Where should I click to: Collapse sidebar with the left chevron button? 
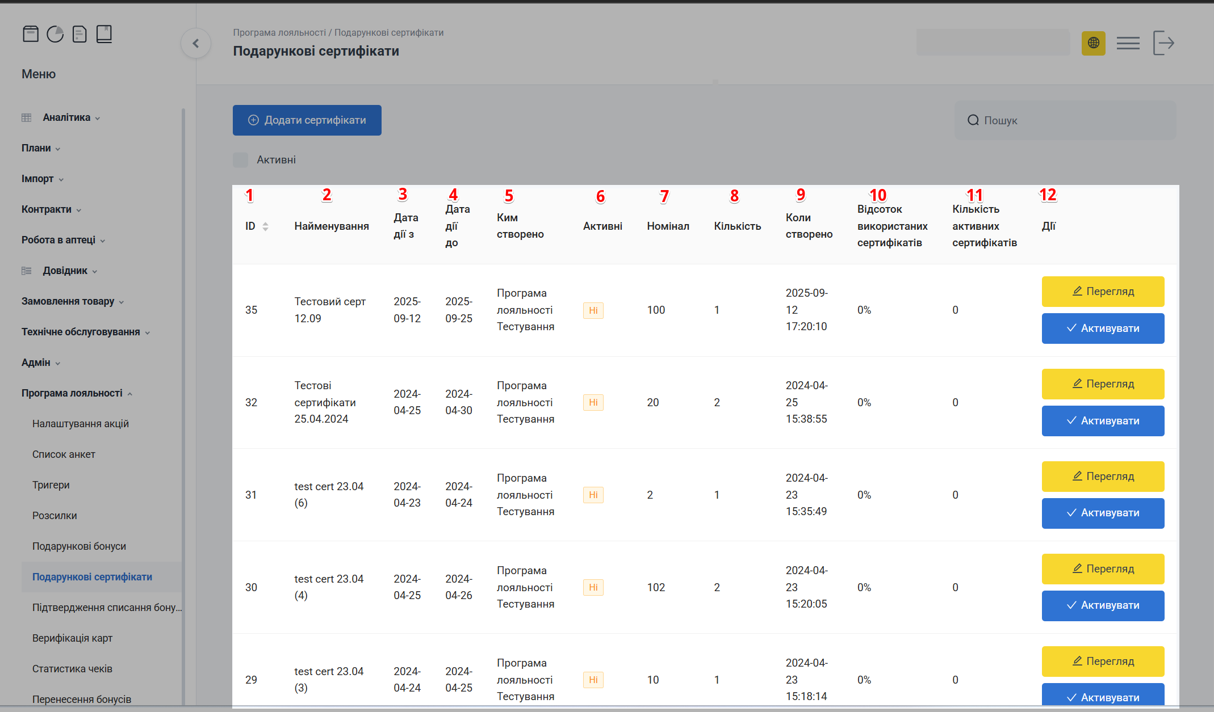point(196,43)
